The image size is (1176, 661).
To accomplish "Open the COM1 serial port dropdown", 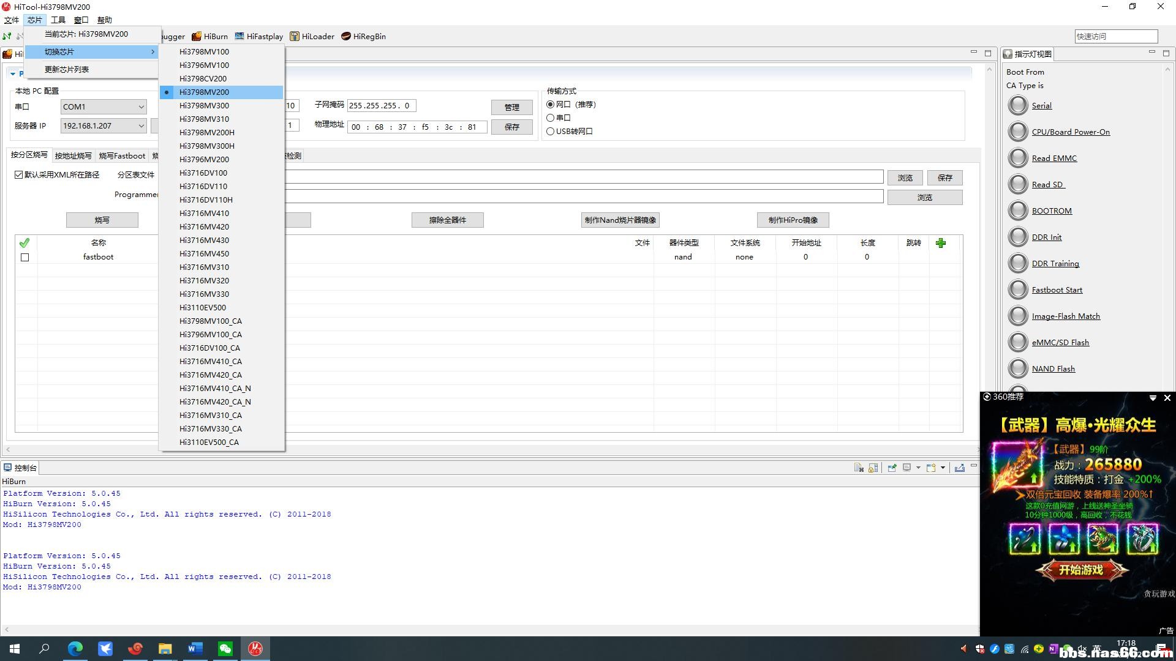I will pos(141,106).
